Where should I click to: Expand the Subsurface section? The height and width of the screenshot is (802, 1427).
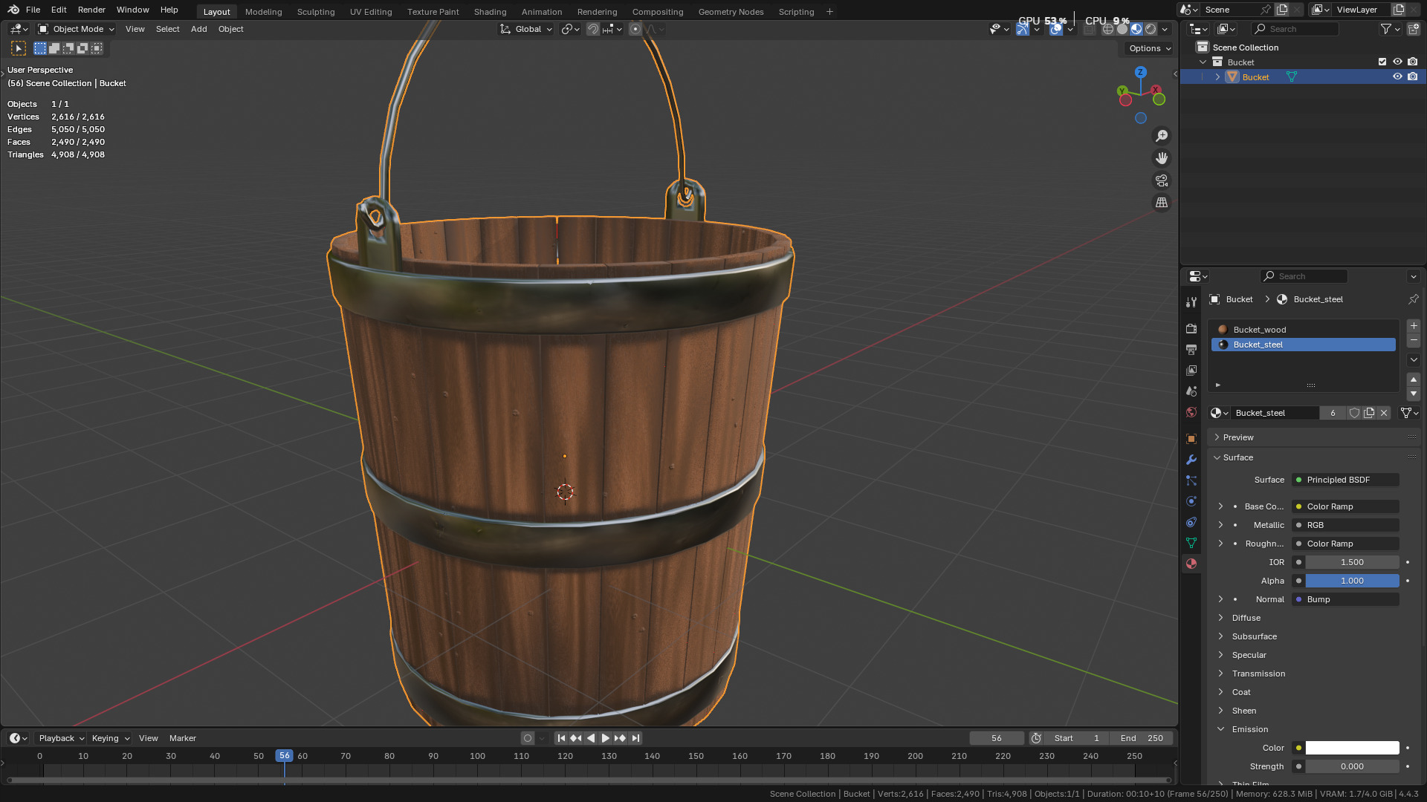point(1255,636)
